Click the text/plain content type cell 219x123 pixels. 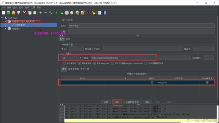[178, 82]
